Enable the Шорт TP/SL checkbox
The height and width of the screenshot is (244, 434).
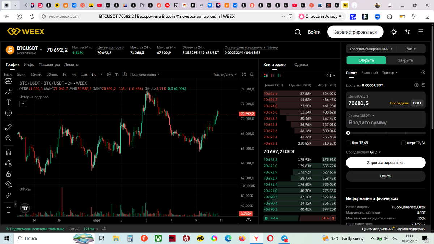click(x=404, y=143)
